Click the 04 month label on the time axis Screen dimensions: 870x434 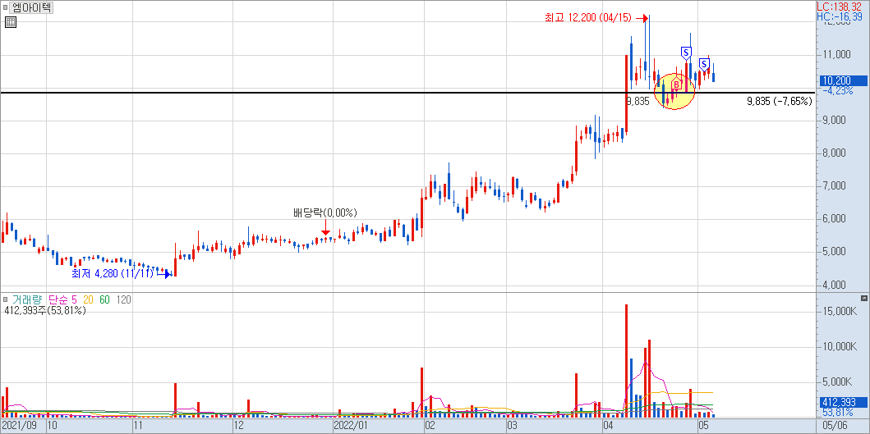pyautogui.click(x=609, y=426)
